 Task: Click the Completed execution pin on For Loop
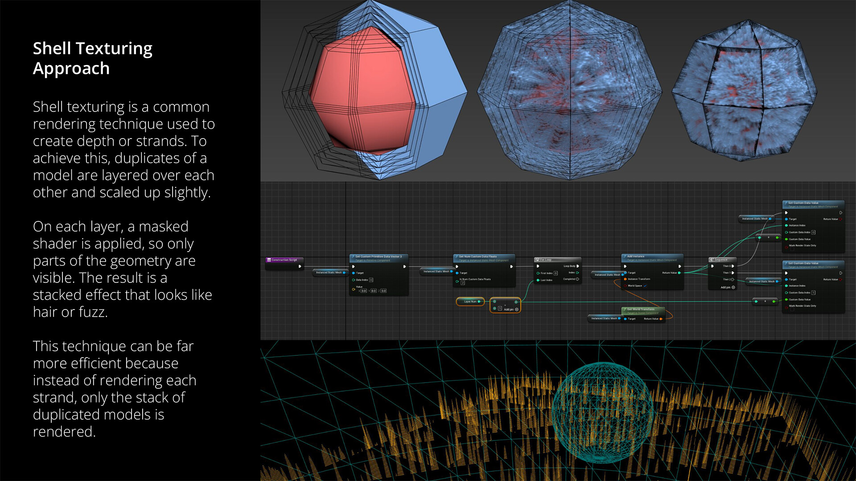(578, 279)
